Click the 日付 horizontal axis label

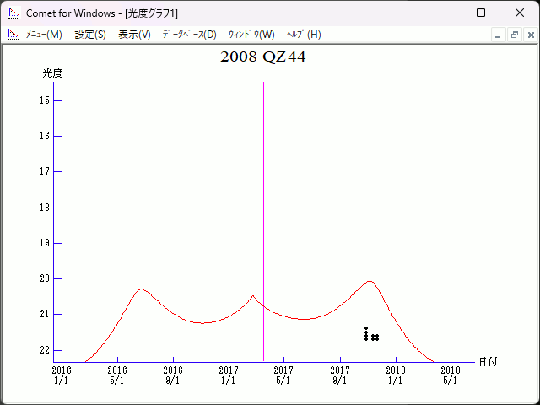[488, 362]
